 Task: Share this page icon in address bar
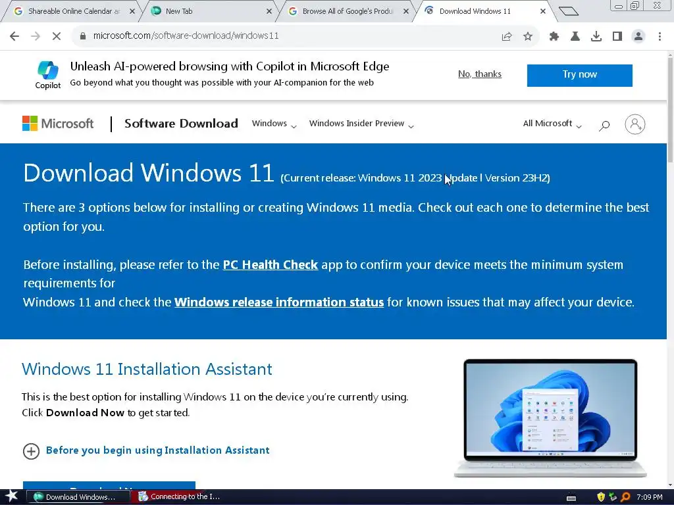click(x=507, y=37)
